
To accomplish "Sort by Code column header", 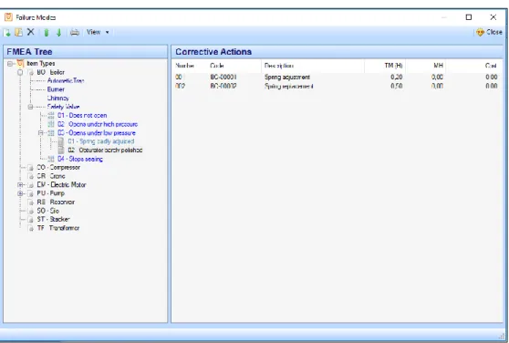I will [217, 66].
